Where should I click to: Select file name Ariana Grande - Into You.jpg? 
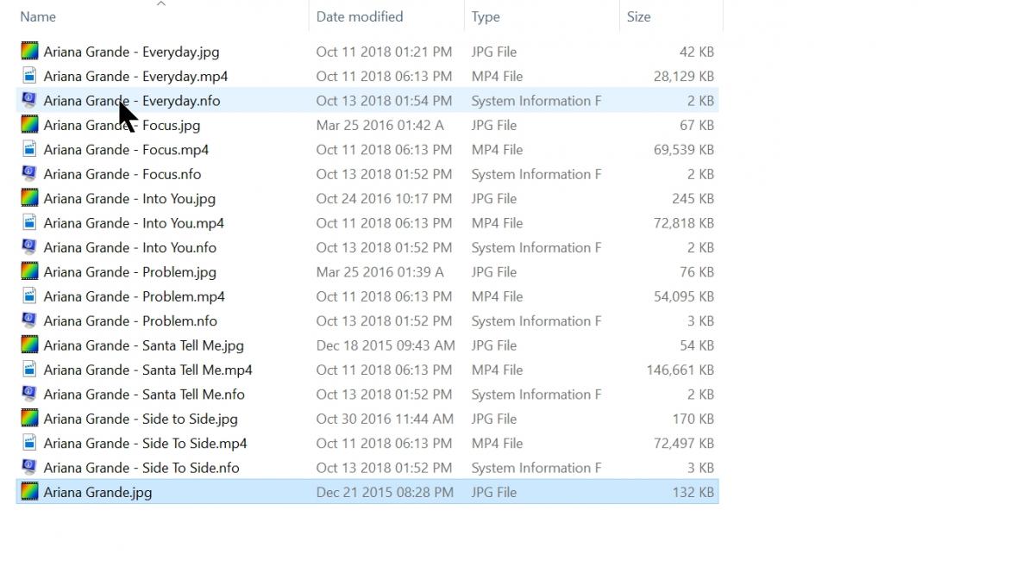pyautogui.click(x=129, y=198)
